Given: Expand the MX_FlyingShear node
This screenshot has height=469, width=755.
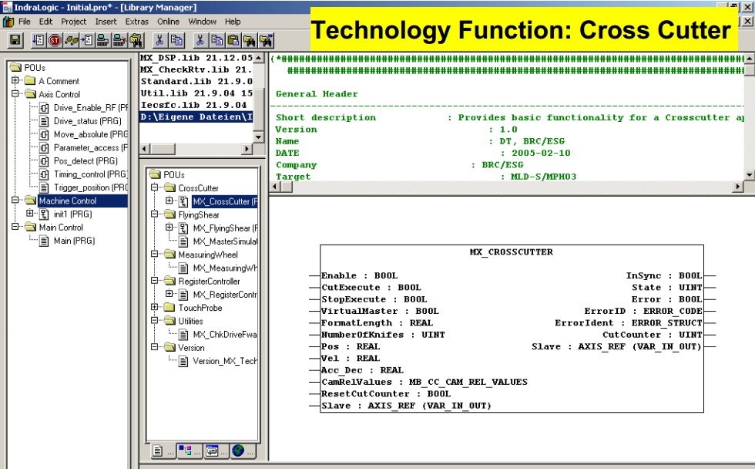Looking at the screenshot, I should (169, 227).
